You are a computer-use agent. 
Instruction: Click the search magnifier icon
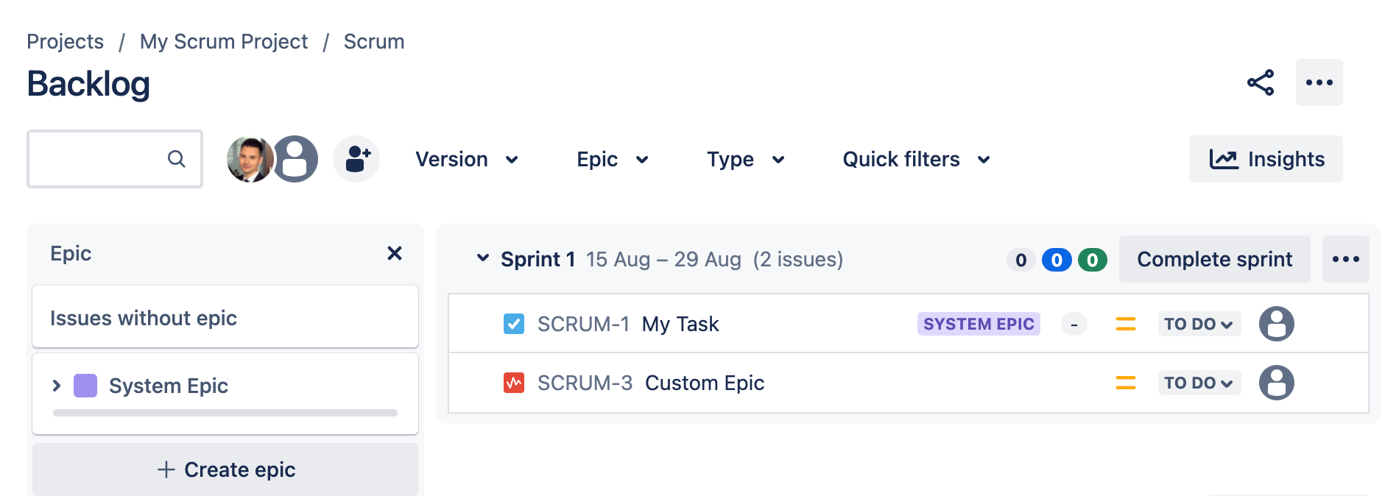pos(176,159)
